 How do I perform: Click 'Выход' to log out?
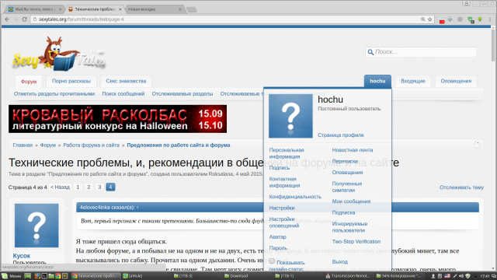[x=340, y=262]
